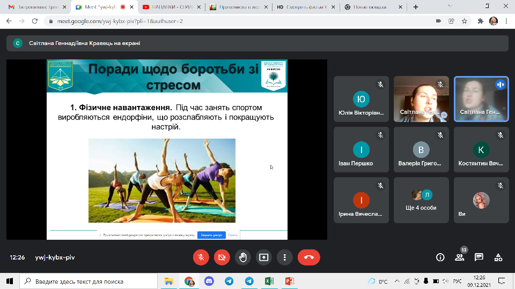Open the chat panel icon
Viewport: 515px width, 289px height.
click(479, 257)
